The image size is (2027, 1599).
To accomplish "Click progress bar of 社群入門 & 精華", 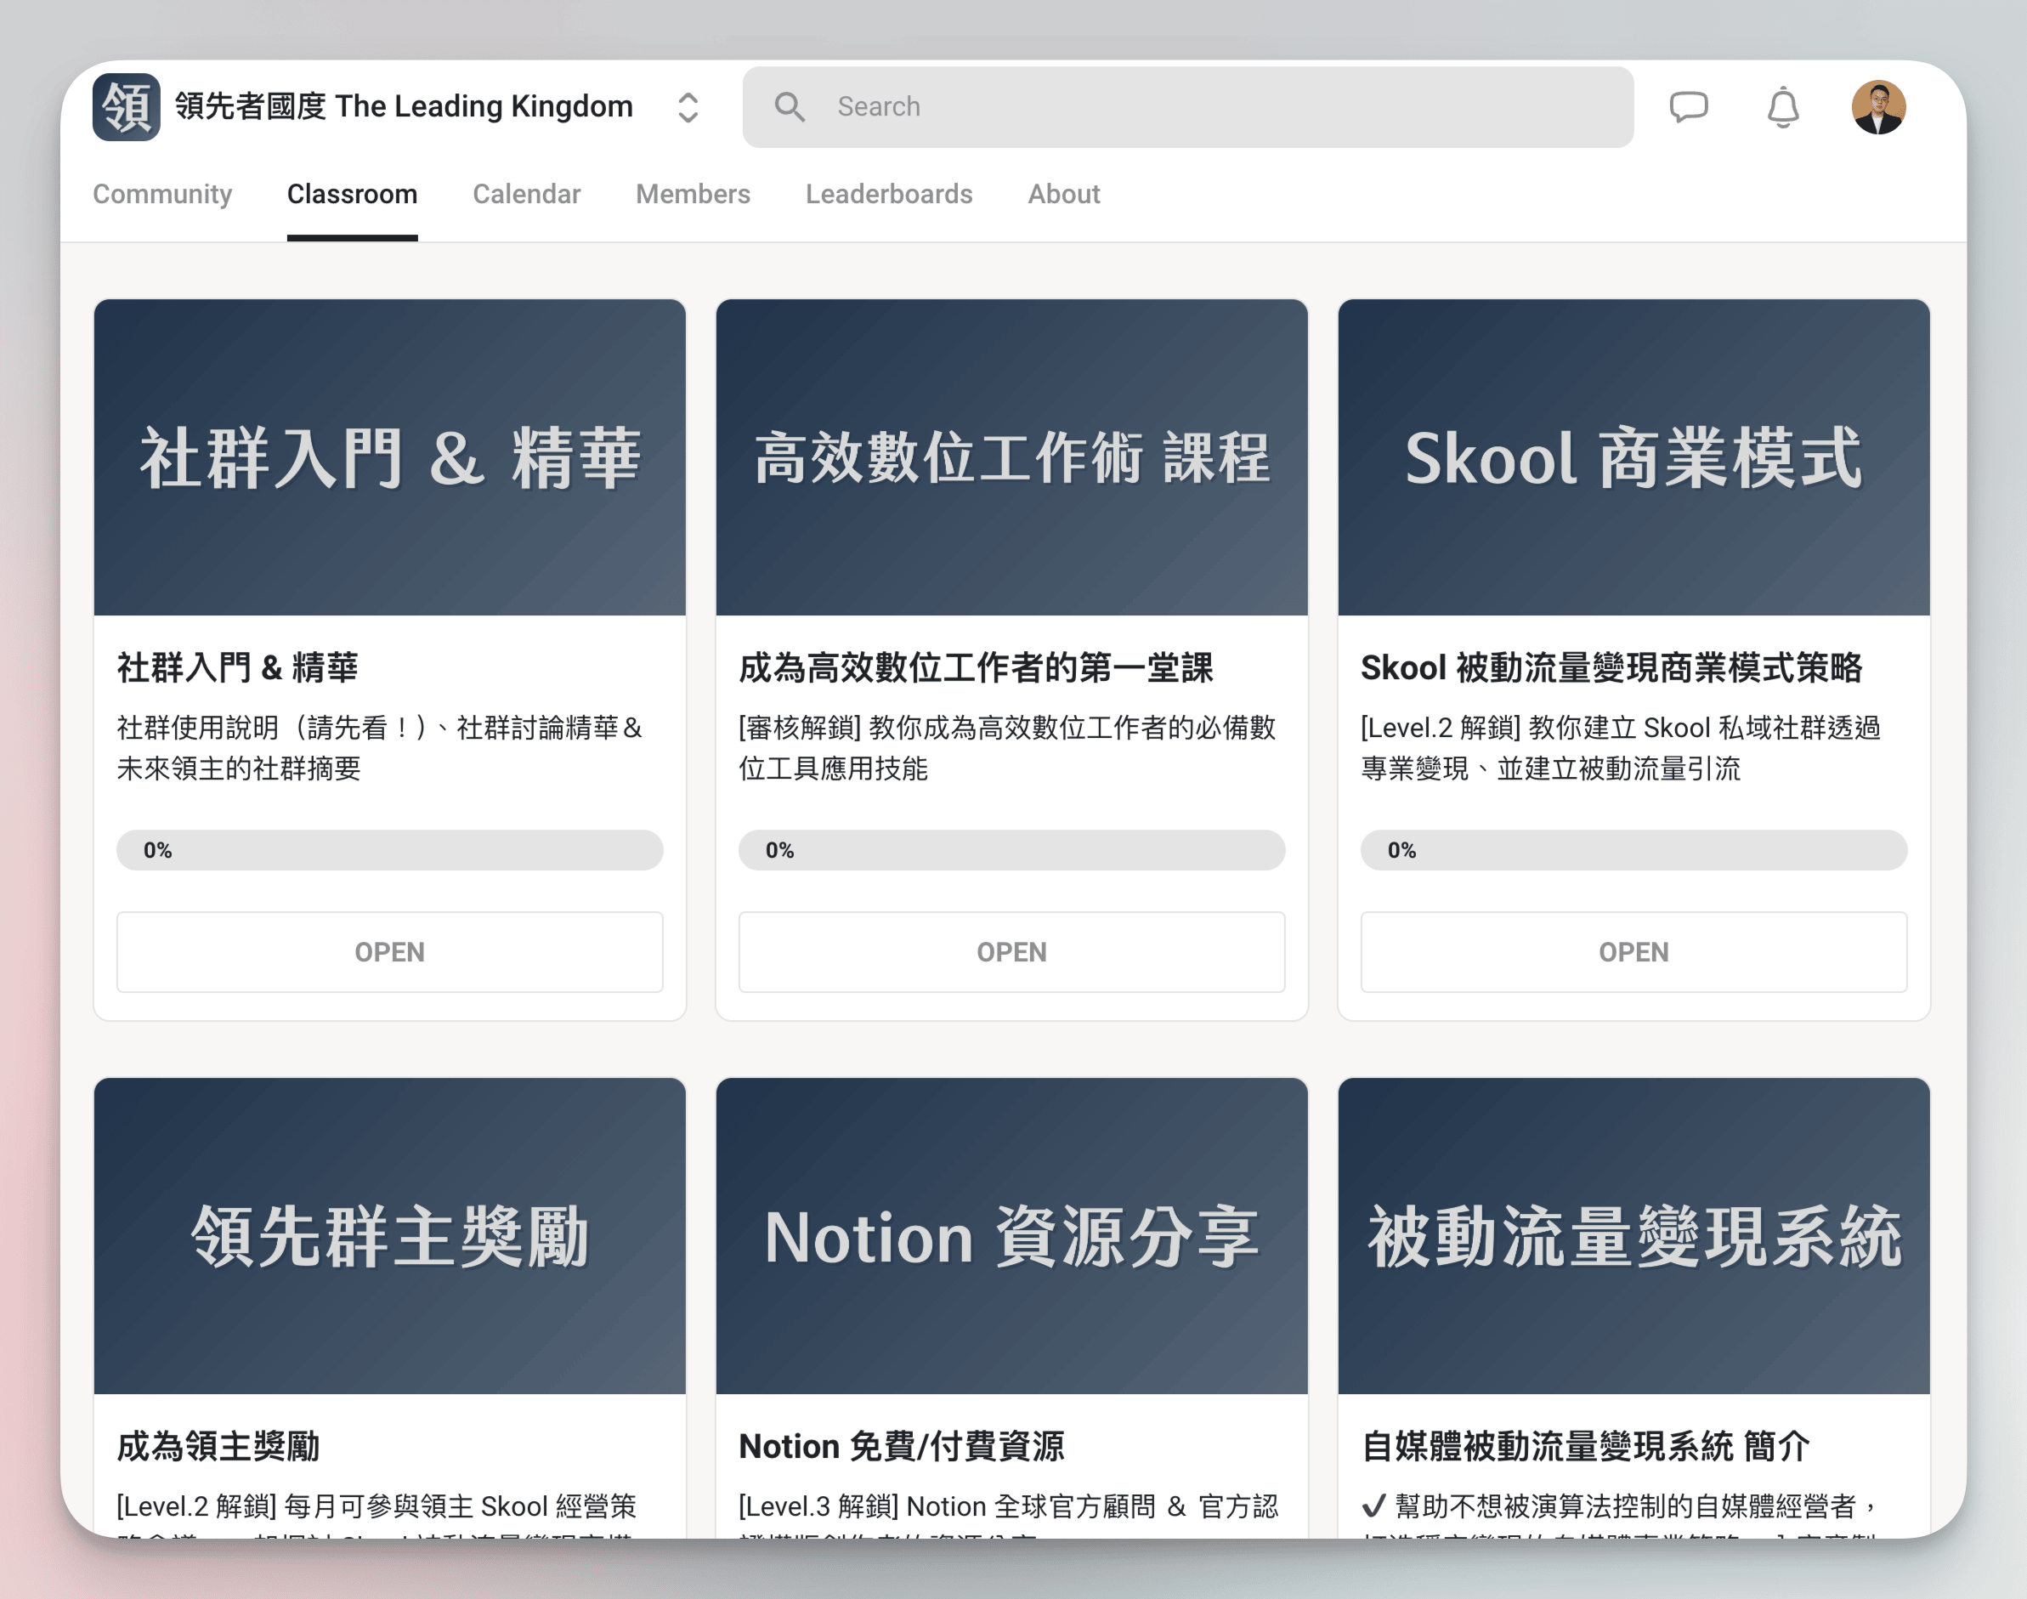I will click(x=389, y=850).
